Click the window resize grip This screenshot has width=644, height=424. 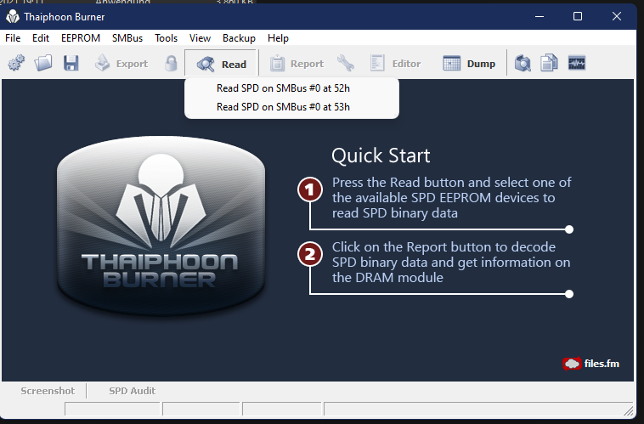629,411
